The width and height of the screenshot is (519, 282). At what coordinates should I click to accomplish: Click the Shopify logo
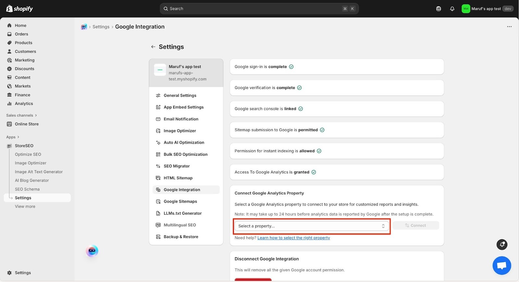pos(19,9)
